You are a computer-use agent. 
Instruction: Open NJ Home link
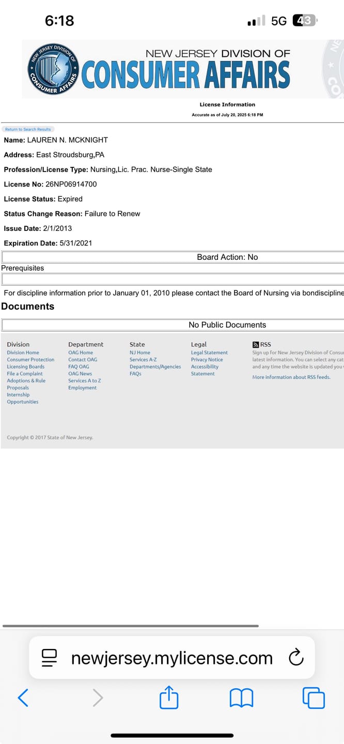[x=140, y=352]
